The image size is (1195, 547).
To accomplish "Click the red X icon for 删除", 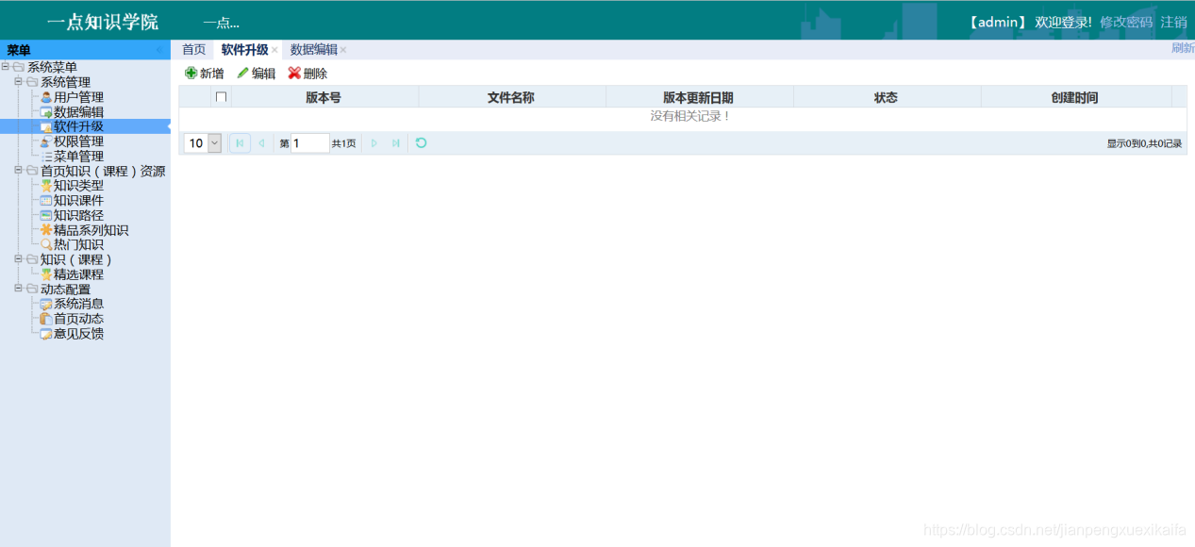I will 294,73.
